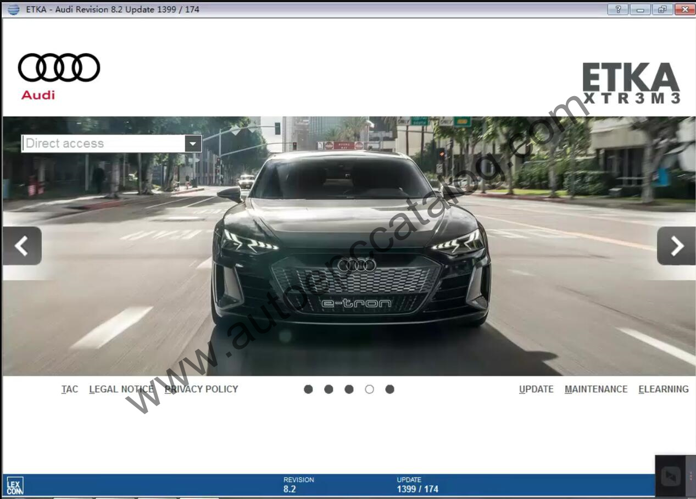The width and height of the screenshot is (696, 499).
Task: Advance to next carousel slide with right arrow
Action: point(676,246)
